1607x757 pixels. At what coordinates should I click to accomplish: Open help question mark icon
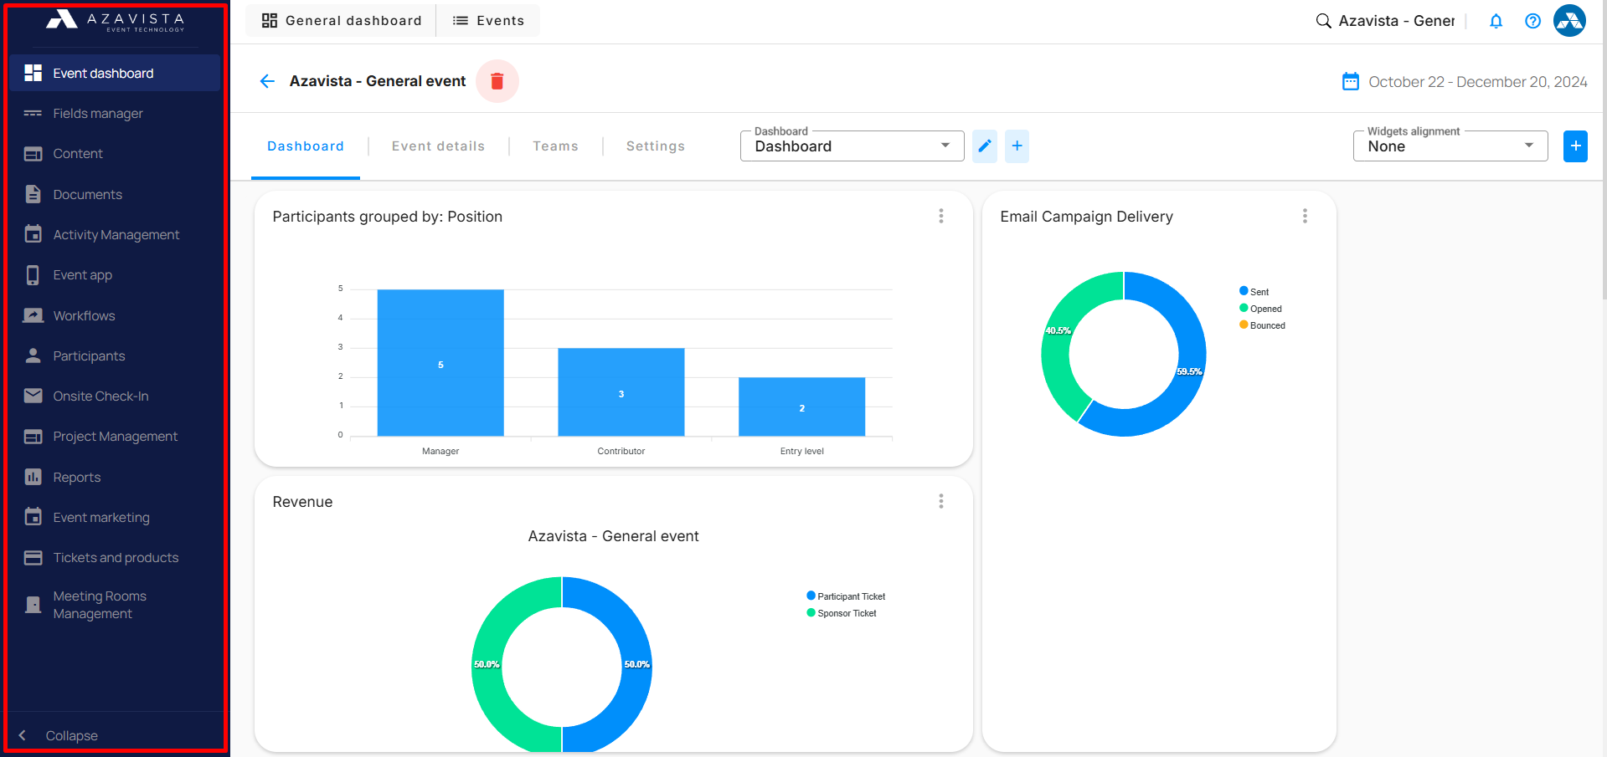pos(1532,21)
